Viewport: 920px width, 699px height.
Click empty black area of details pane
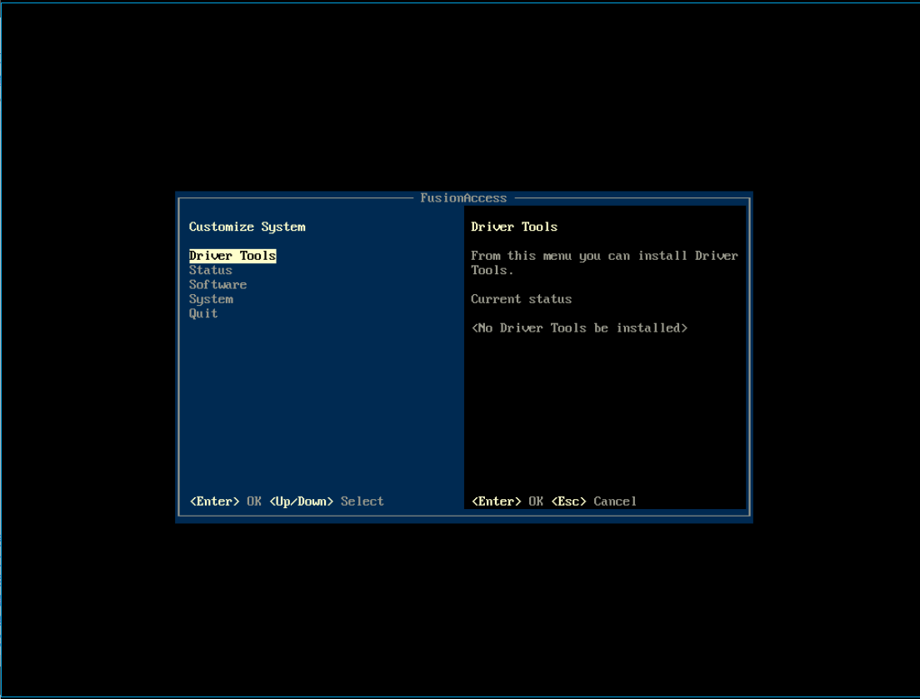coord(604,417)
